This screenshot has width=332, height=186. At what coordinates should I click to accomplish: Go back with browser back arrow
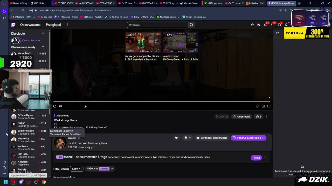12,10
